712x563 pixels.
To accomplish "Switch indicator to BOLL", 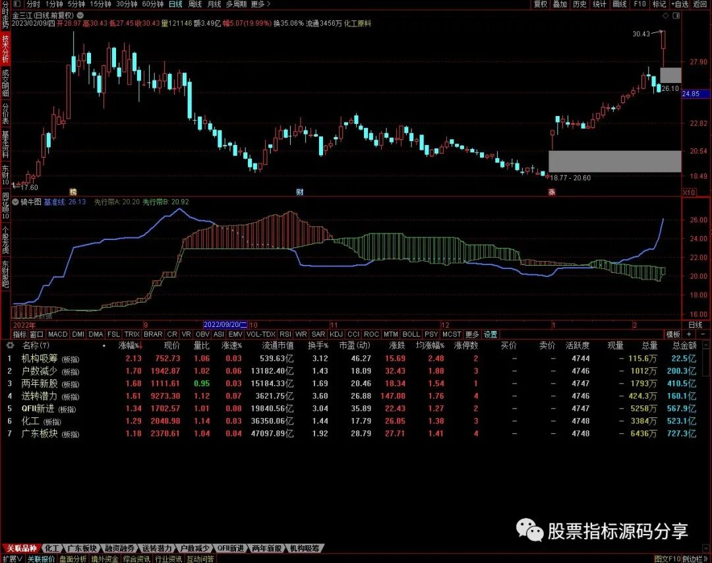I will coord(411,334).
